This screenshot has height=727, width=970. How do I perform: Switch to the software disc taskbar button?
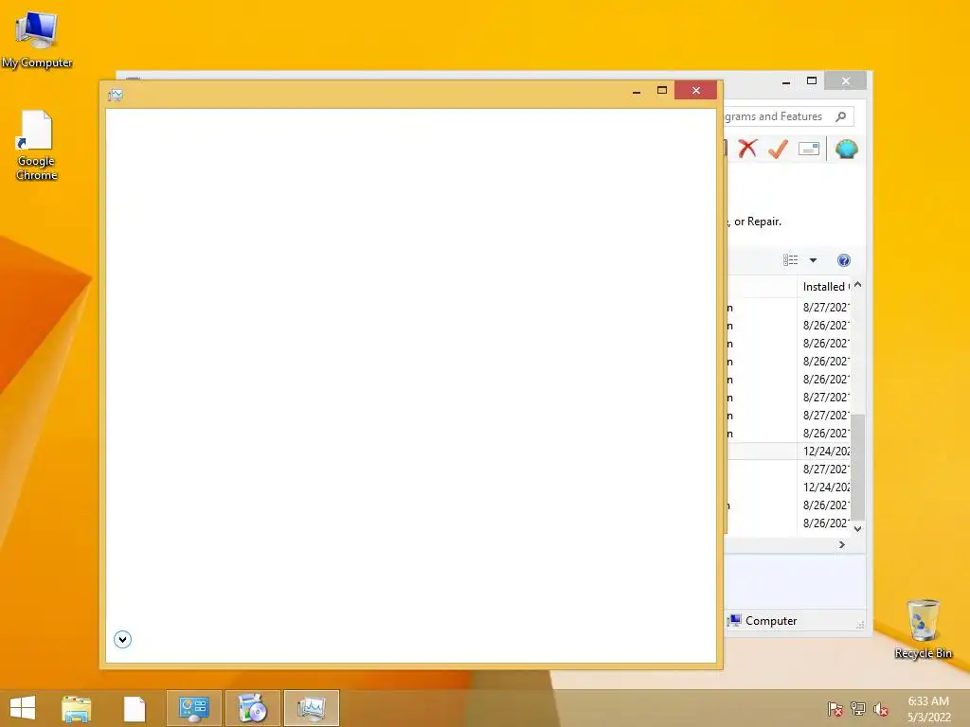coord(252,708)
